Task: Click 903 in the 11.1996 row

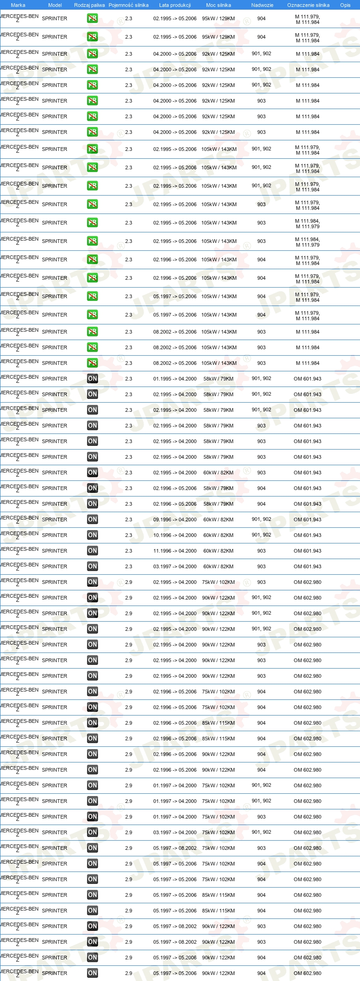Action: pos(261,551)
